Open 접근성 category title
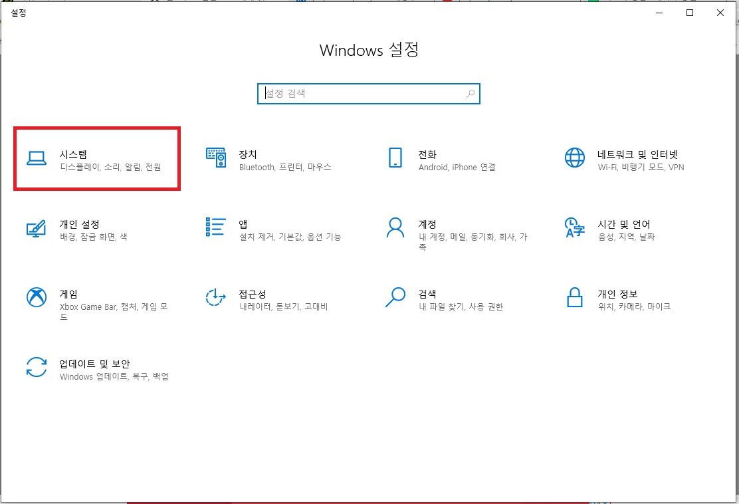This screenshot has width=739, height=504. click(253, 294)
